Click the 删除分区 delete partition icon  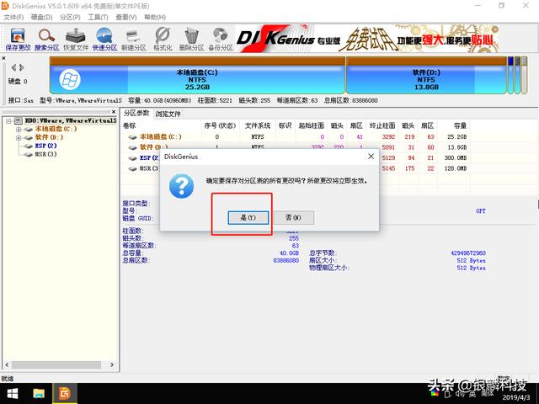(x=191, y=40)
